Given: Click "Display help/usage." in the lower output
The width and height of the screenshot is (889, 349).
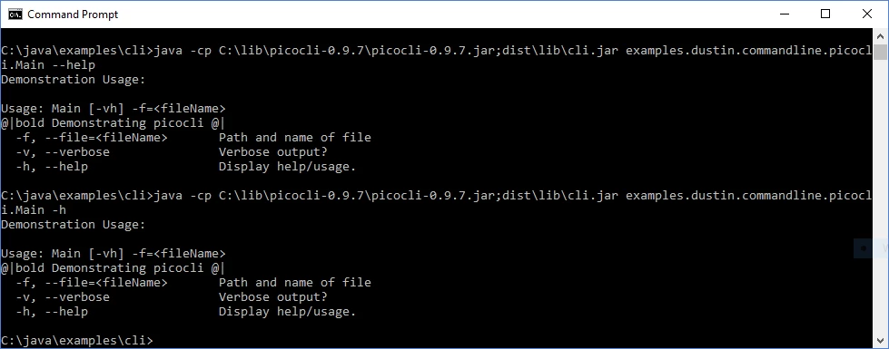Looking at the screenshot, I should point(288,311).
